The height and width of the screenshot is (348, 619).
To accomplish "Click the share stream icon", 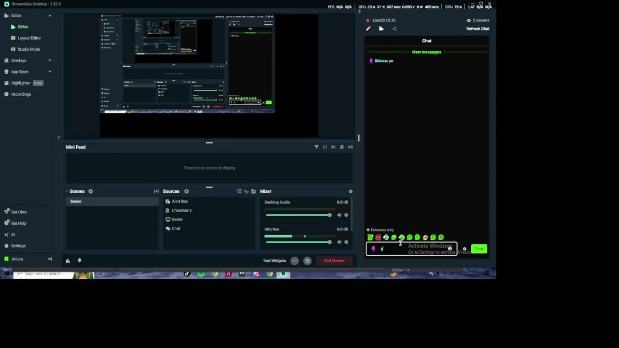I will coord(394,29).
